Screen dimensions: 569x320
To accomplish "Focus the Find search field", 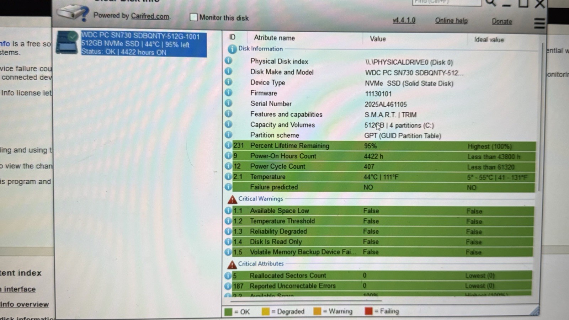I will (x=446, y=2).
